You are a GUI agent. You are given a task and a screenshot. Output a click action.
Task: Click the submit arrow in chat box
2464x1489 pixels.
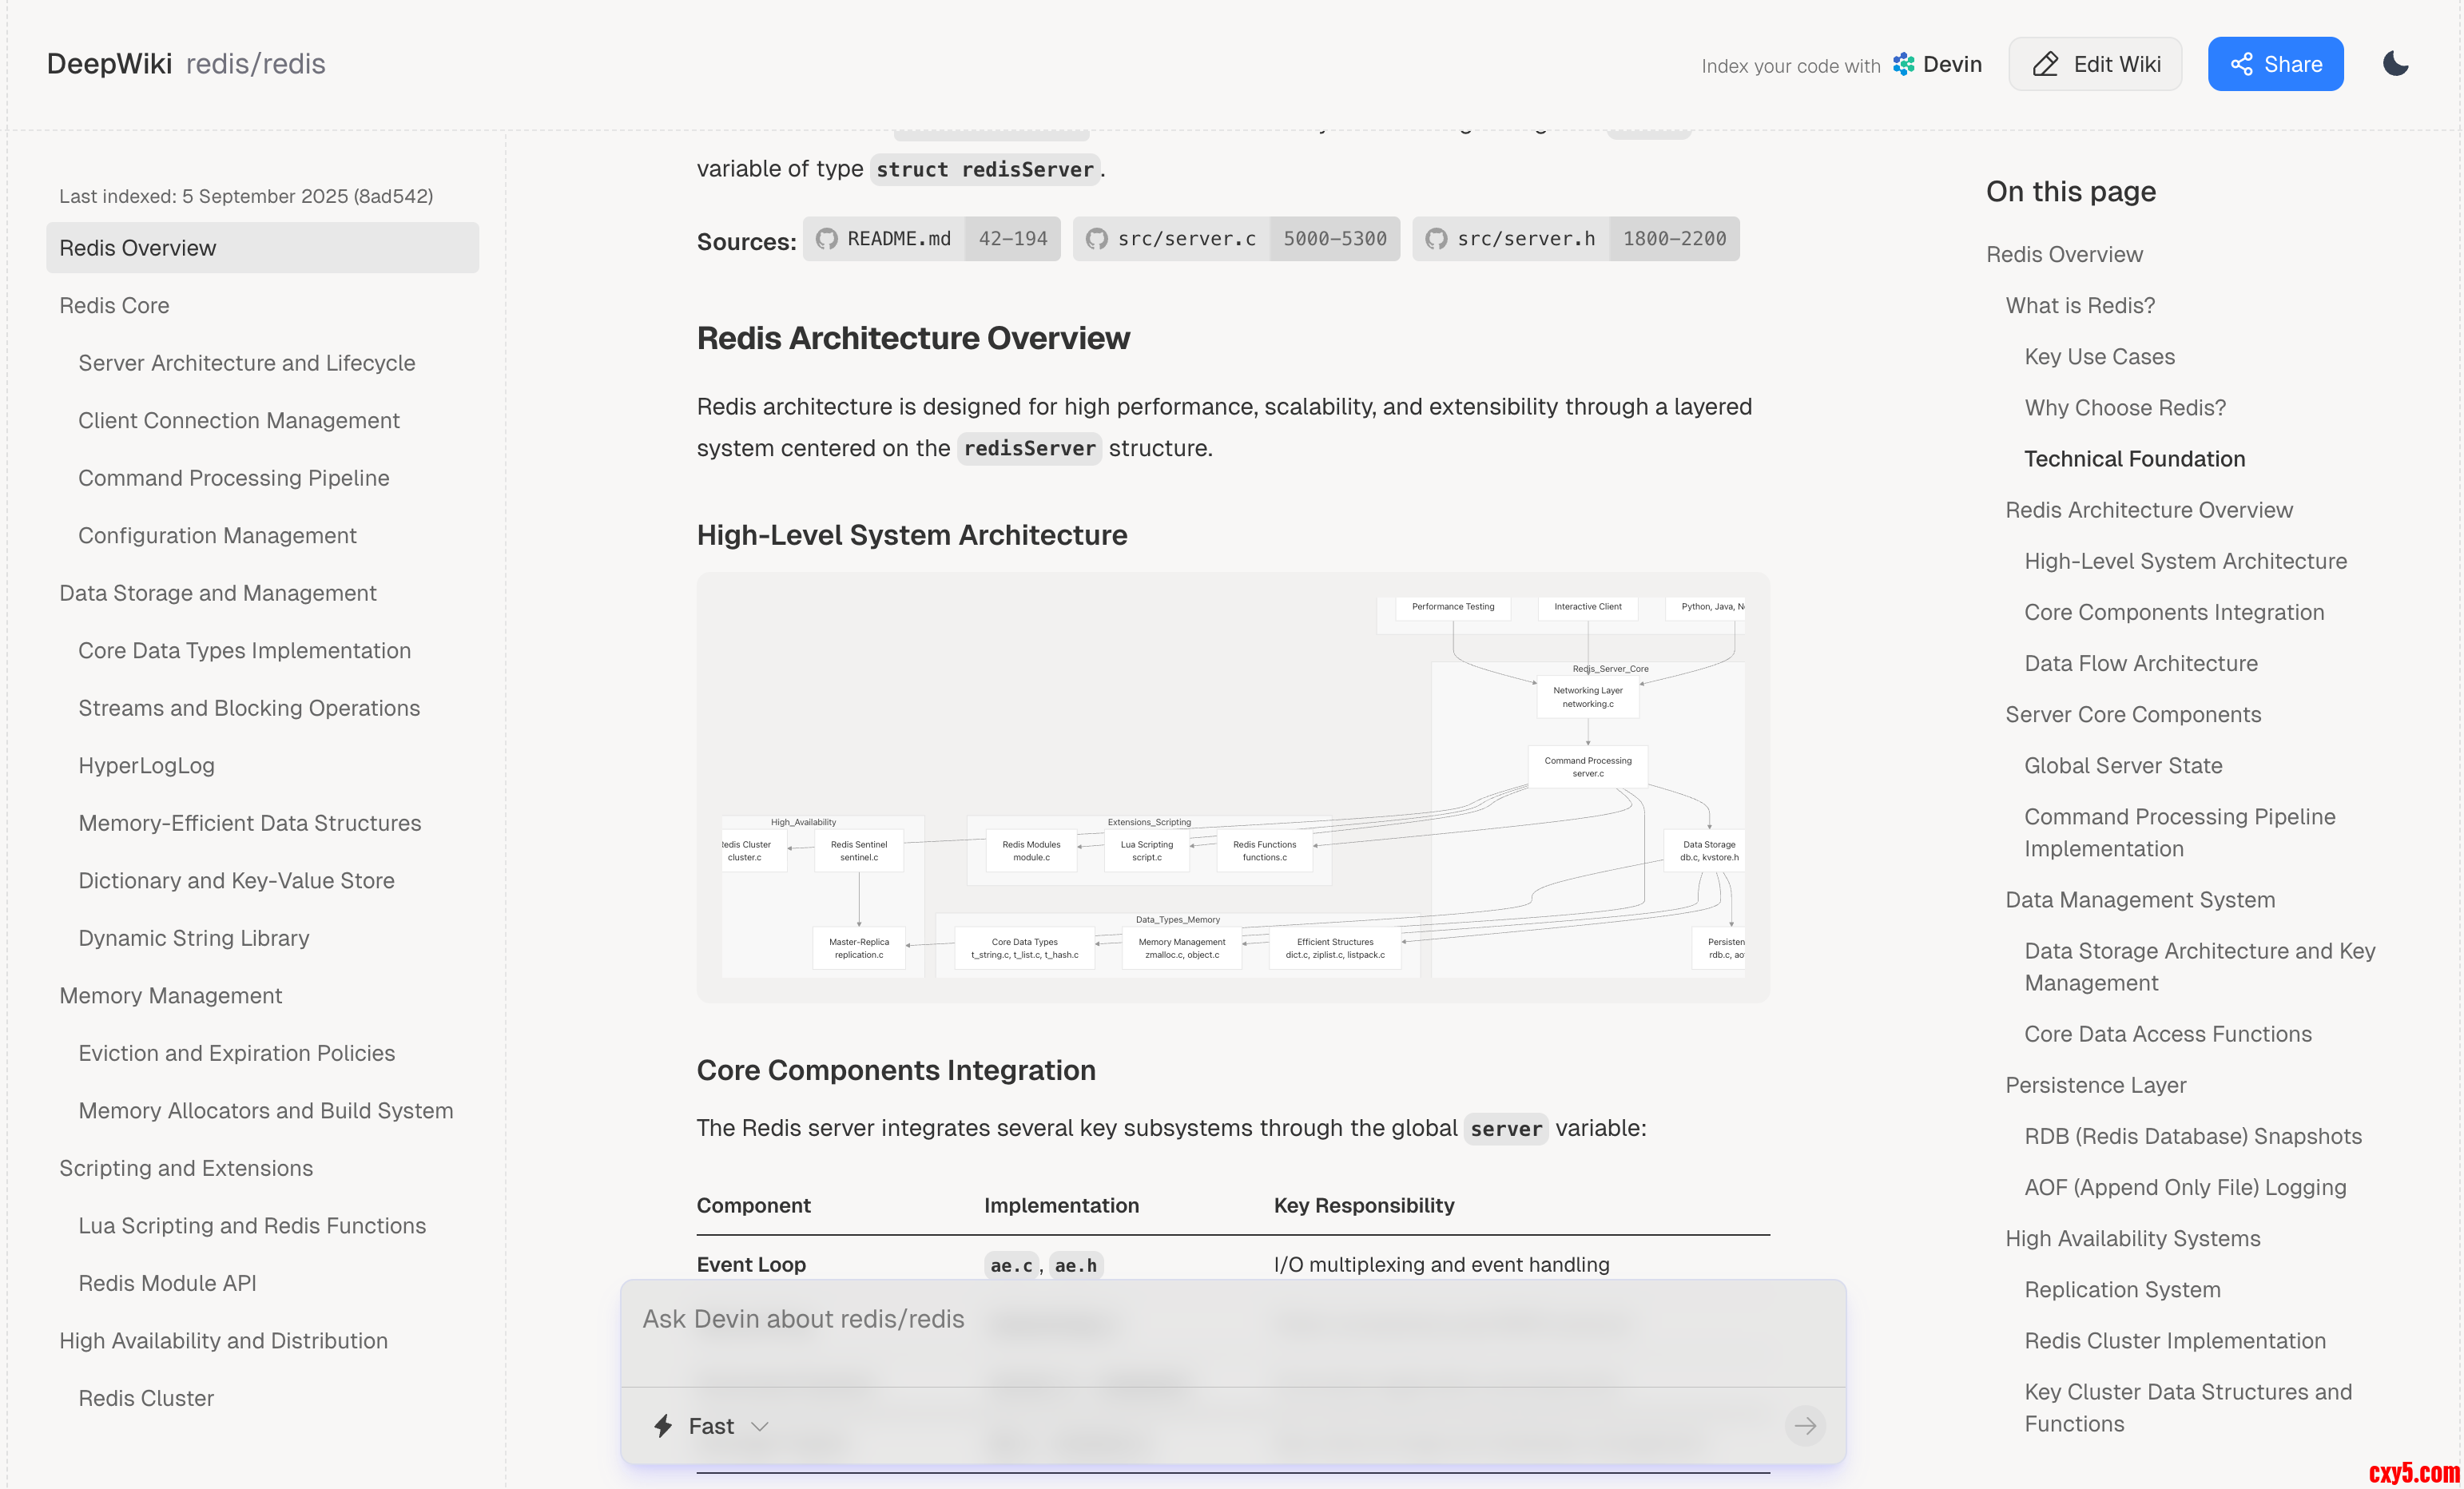[x=1804, y=1425]
